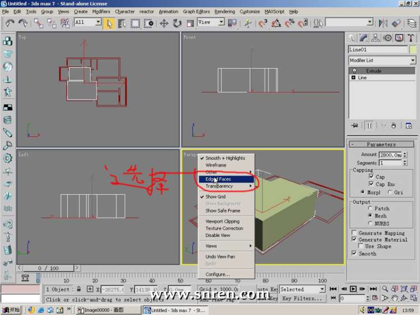
Task: Select the Select Object arrow tool
Action: pyautogui.click(x=110, y=23)
